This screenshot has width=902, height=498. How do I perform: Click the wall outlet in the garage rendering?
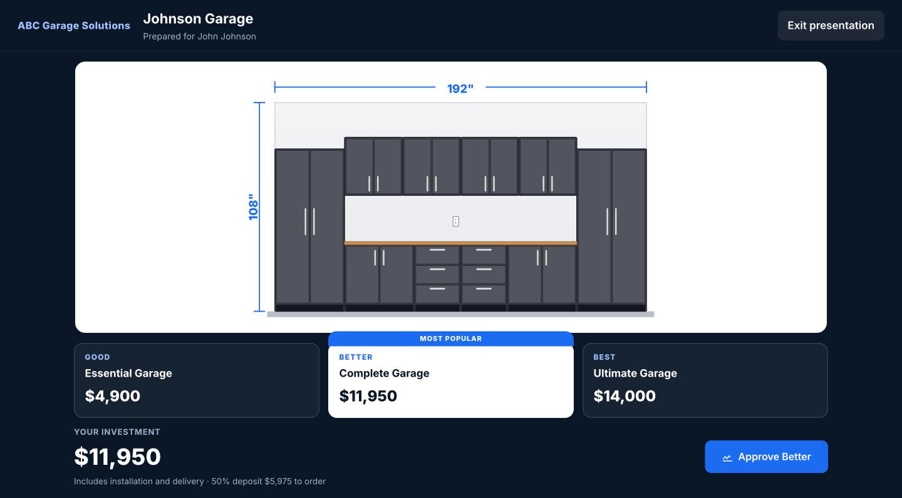[x=455, y=221]
